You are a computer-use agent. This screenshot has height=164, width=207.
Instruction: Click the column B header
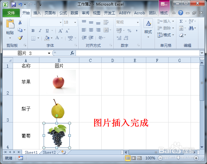tap(59, 60)
